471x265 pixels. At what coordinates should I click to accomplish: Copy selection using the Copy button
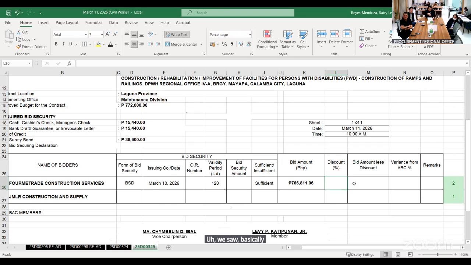click(x=24, y=39)
